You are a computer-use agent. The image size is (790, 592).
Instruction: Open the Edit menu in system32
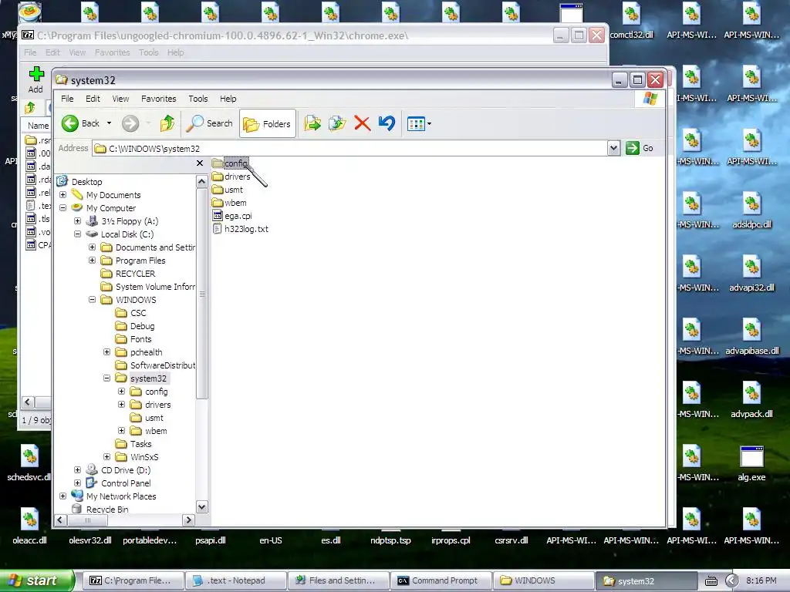point(93,99)
